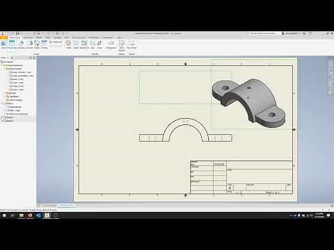Select the Section view tool
This screenshot has width=334, height=250.
(30, 44)
